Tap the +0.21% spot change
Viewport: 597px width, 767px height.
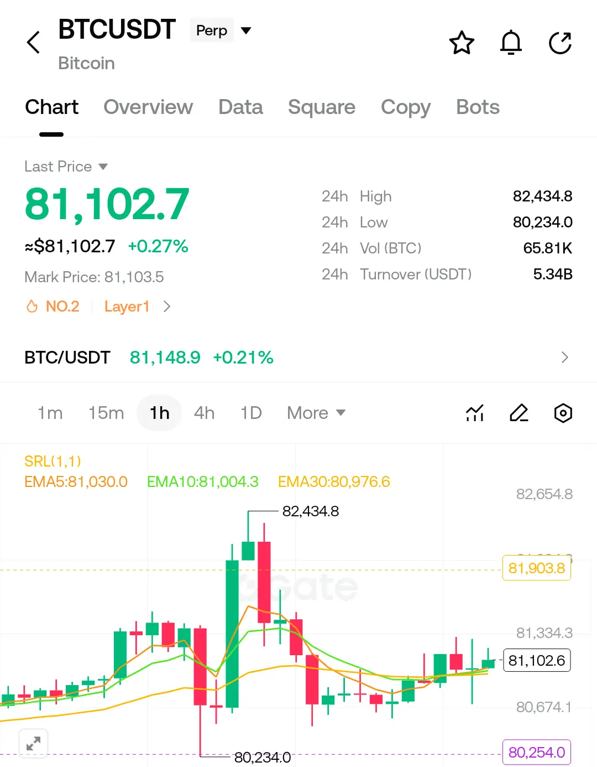(243, 357)
